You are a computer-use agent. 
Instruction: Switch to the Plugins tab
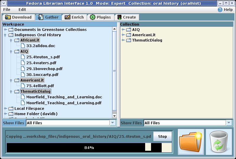click(100, 17)
